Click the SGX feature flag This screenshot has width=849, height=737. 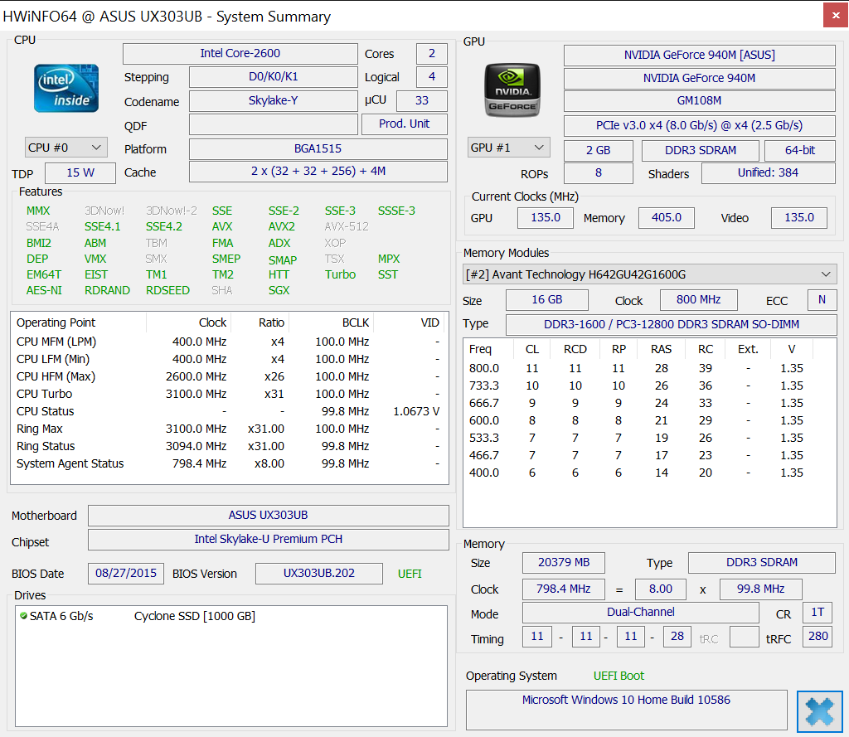click(279, 290)
